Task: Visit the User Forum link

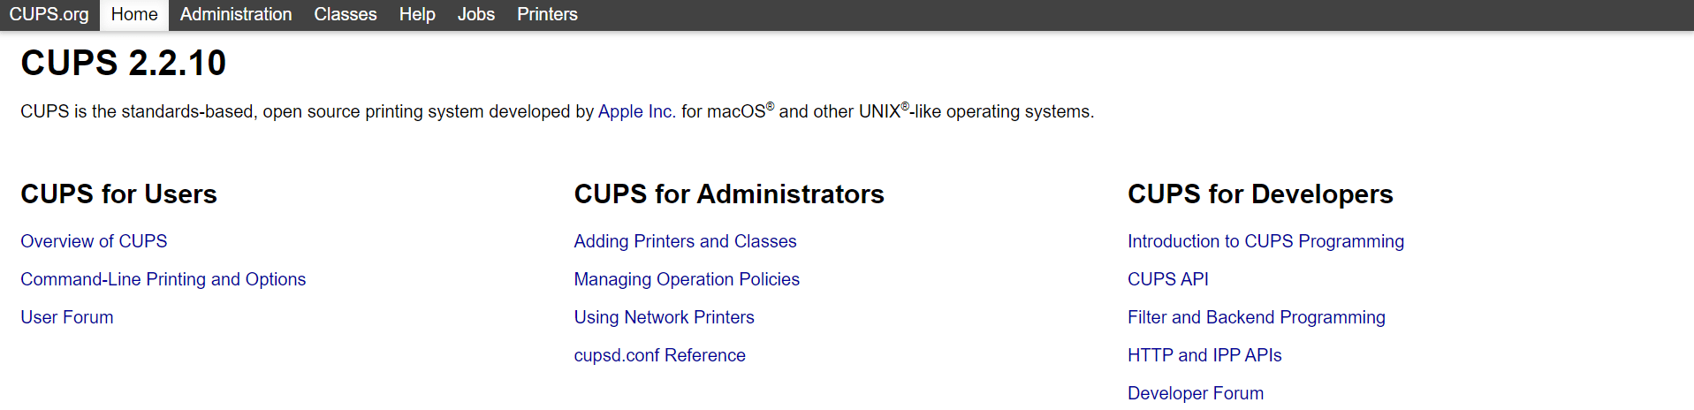Action: [x=67, y=317]
